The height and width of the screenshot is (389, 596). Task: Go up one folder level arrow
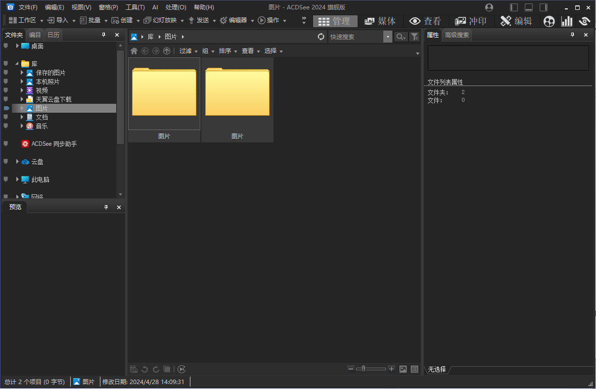tap(167, 51)
